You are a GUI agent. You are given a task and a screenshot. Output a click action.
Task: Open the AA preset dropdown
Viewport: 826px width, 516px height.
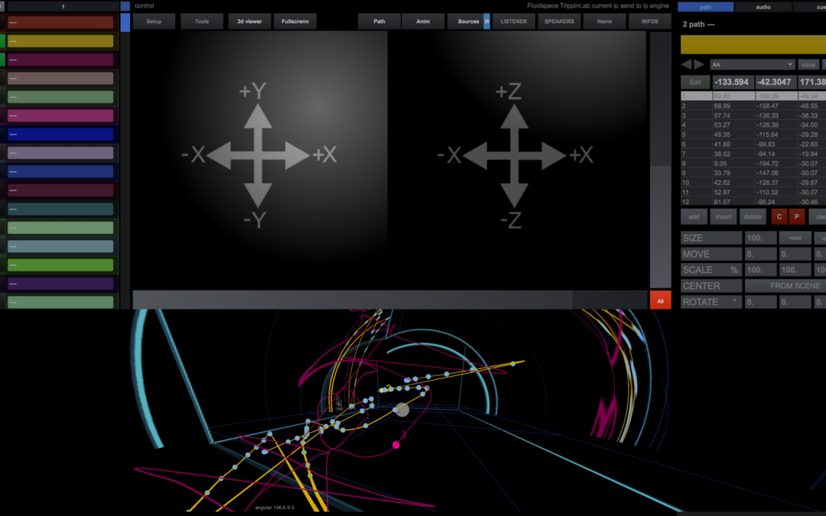coord(752,64)
